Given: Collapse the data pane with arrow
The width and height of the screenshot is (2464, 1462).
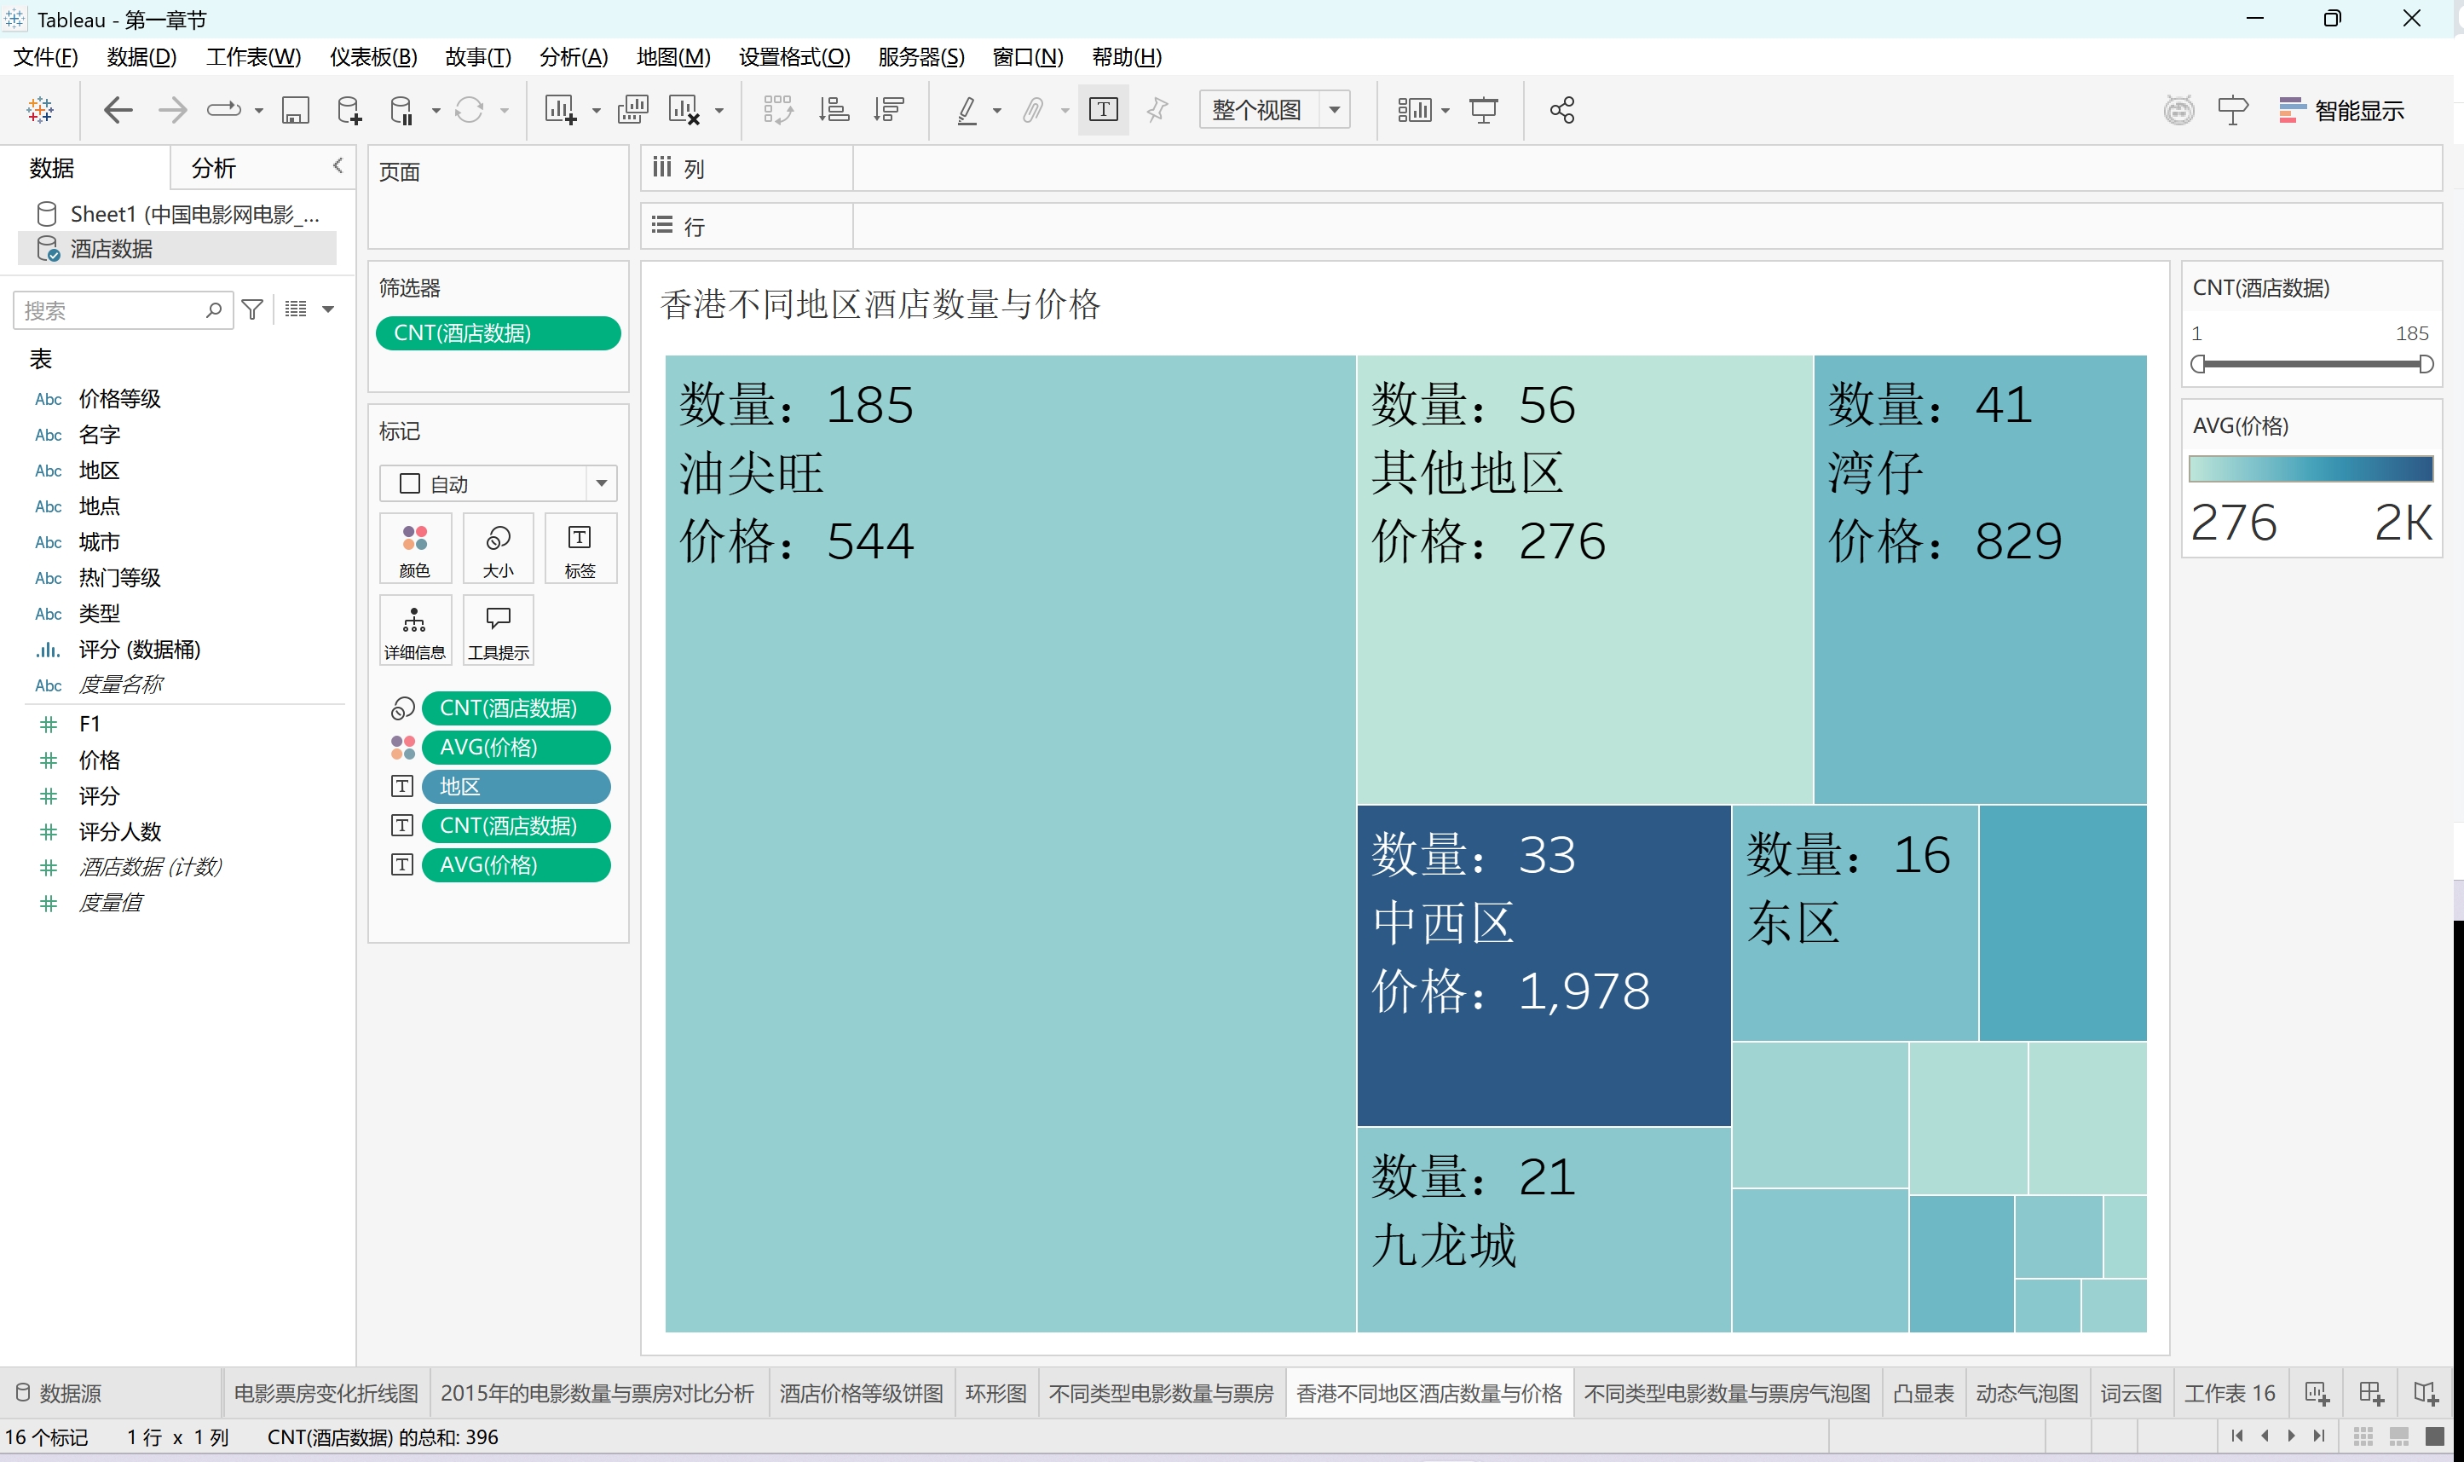Looking at the screenshot, I should (x=338, y=165).
